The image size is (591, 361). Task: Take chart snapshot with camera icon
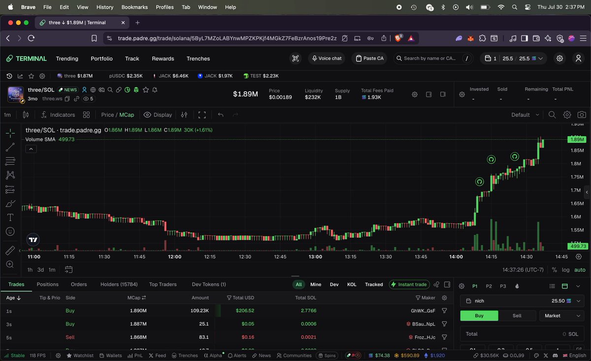(582, 115)
